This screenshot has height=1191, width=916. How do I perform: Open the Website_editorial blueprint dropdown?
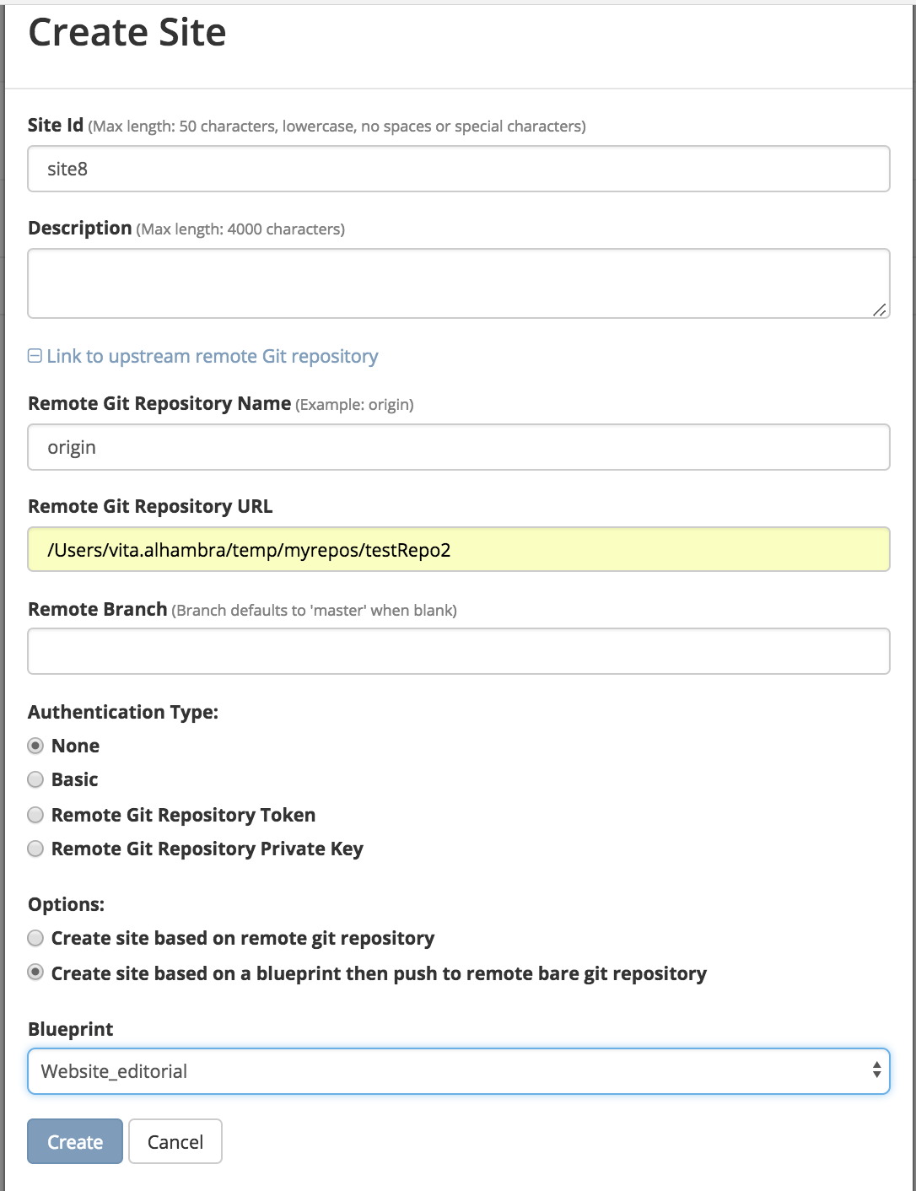[459, 1071]
